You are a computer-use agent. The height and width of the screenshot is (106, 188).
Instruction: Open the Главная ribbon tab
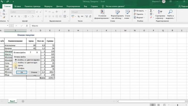click(x=7, y=6)
